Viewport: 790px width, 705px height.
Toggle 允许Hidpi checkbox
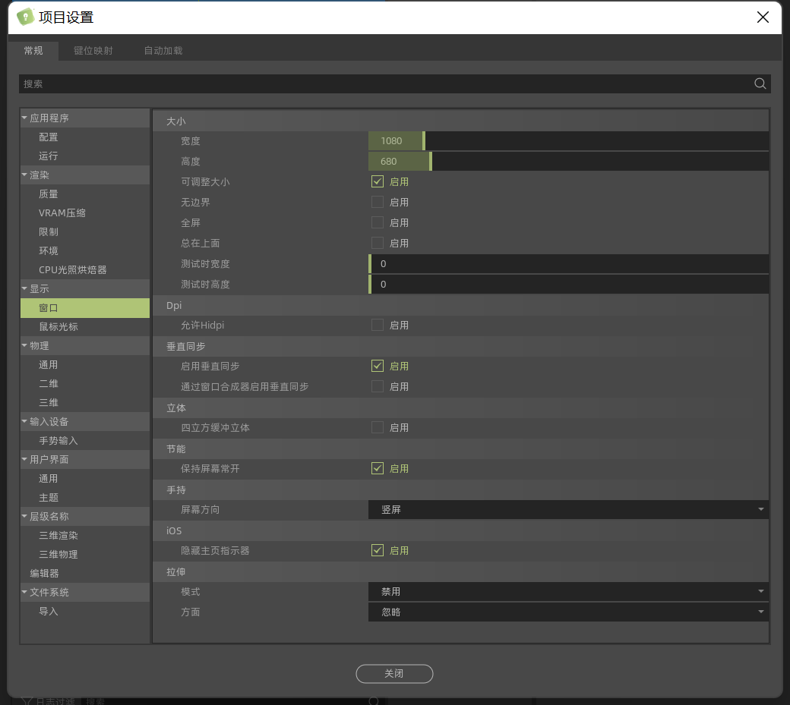point(378,326)
